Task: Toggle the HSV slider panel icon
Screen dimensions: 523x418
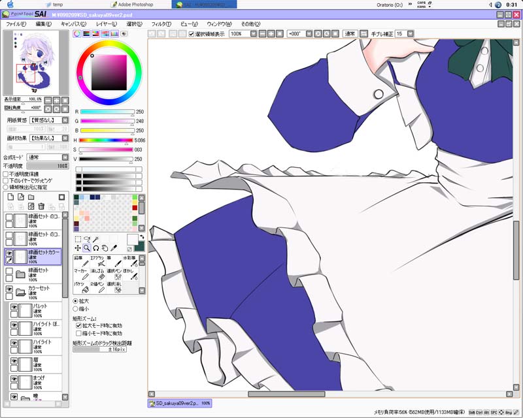Action: [x=95, y=34]
